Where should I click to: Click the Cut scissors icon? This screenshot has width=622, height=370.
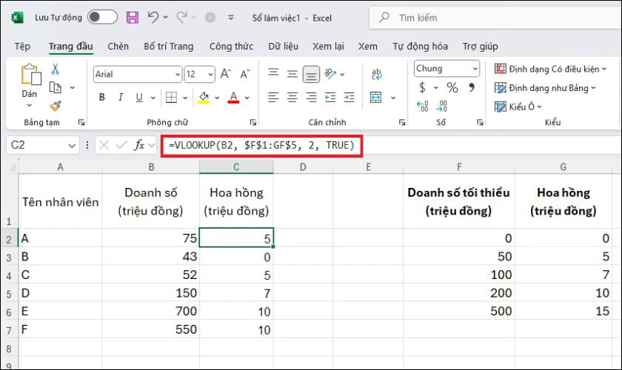[x=55, y=69]
